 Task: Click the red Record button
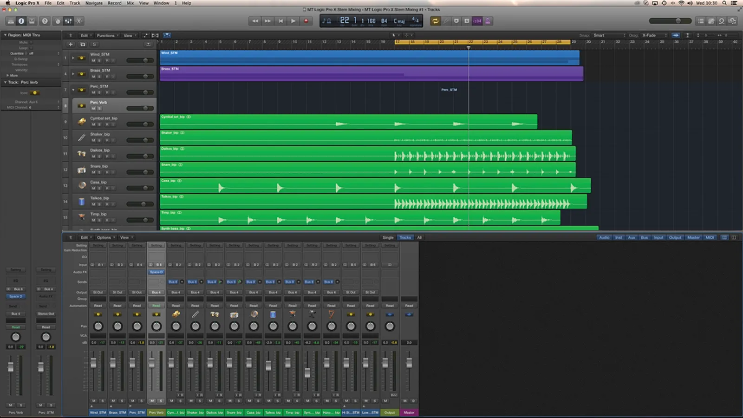pos(306,21)
